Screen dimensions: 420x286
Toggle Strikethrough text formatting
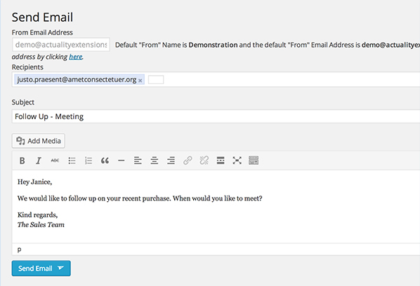[x=55, y=161]
